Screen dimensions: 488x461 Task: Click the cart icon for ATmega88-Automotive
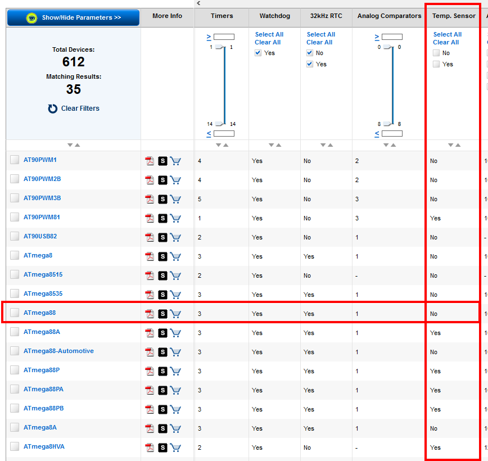175,352
